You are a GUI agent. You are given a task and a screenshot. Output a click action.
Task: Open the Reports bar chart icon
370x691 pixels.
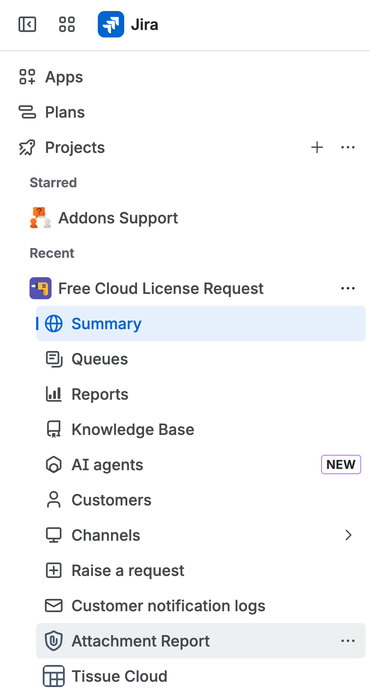click(x=53, y=394)
